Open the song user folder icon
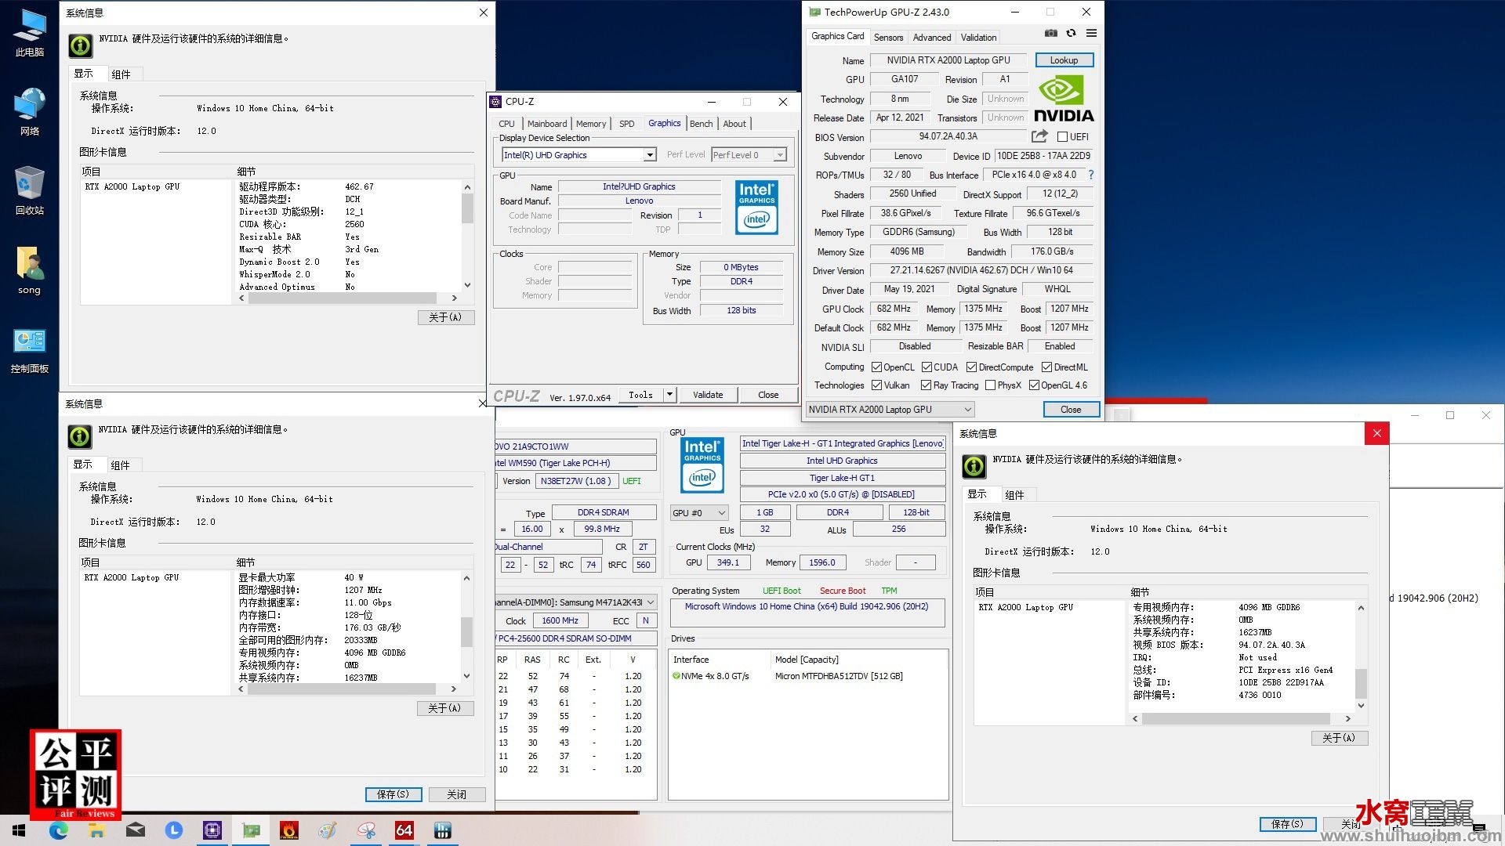This screenshot has width=1505, height=846. pyautogui.click(x=30, y=270)
